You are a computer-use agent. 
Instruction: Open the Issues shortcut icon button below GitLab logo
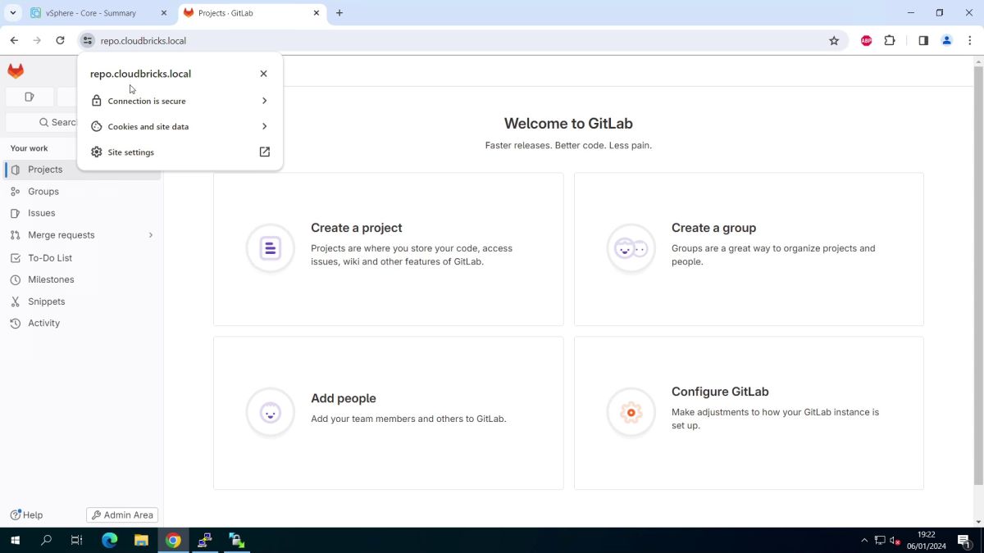pyautogui.click(x=30, y=97)
